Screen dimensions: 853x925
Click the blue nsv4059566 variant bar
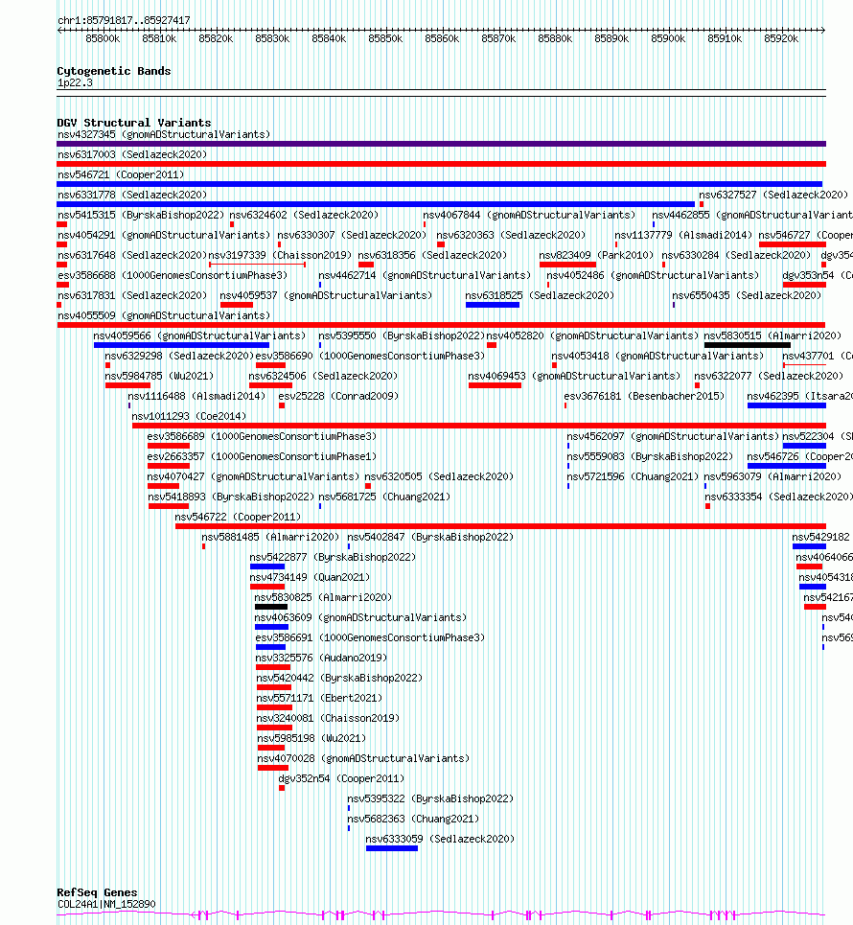182,345
